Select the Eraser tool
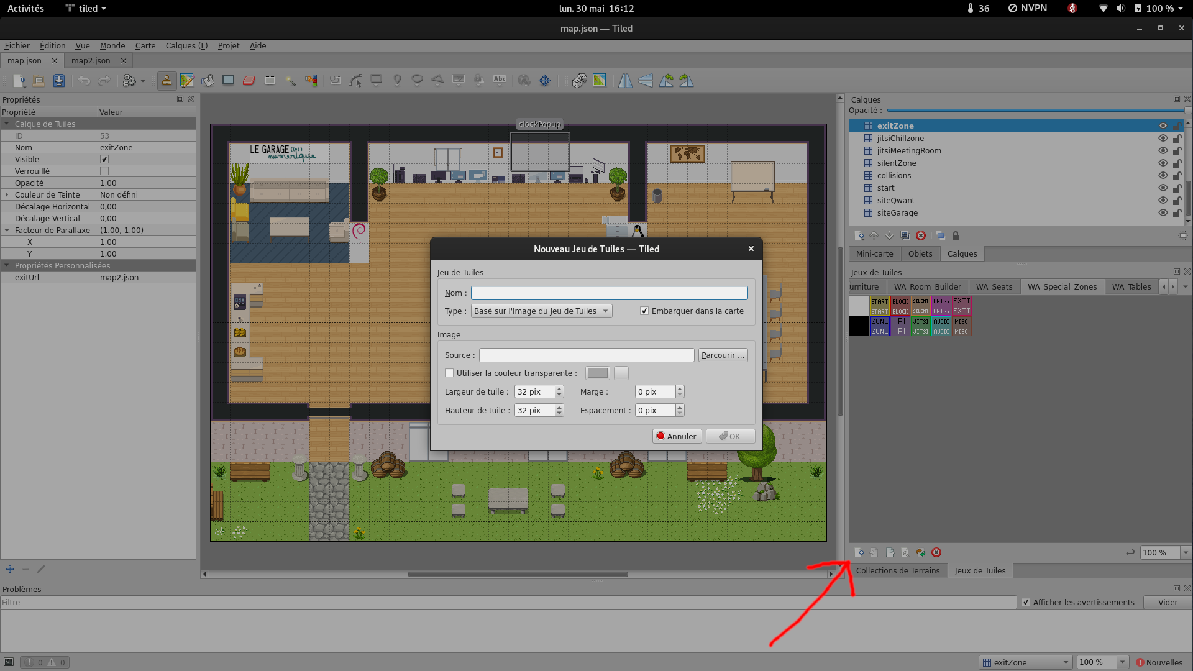 point(249,81)
